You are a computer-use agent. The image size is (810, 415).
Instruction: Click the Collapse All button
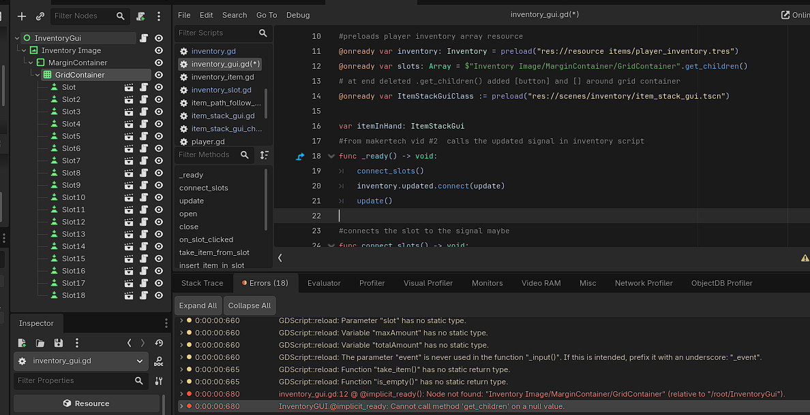(x=250, y=305)
